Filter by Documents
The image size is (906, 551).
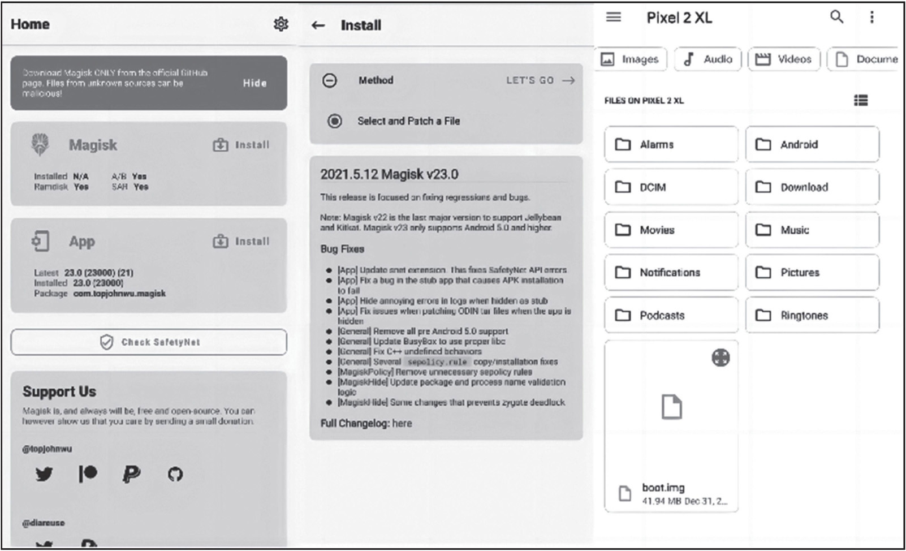tap(862, 59)
